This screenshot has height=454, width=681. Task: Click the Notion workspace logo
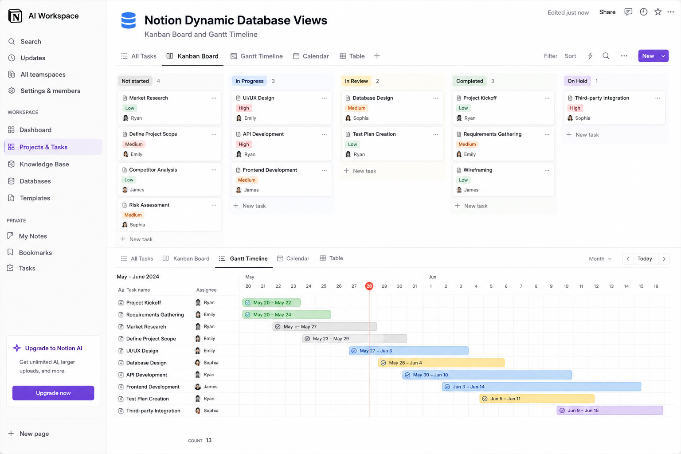tap(15, 16)
